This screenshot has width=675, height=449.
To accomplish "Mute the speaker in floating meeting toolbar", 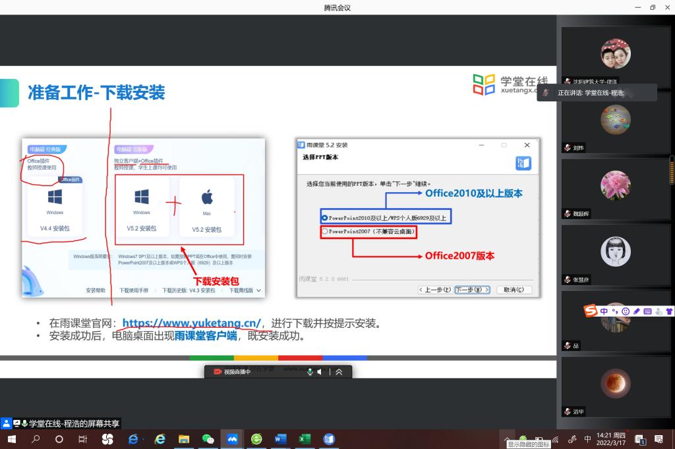I will pos(319,372).
